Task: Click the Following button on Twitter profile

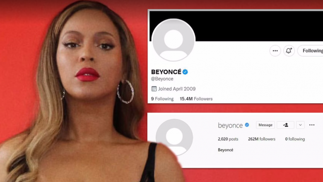Action: point(311,51)
